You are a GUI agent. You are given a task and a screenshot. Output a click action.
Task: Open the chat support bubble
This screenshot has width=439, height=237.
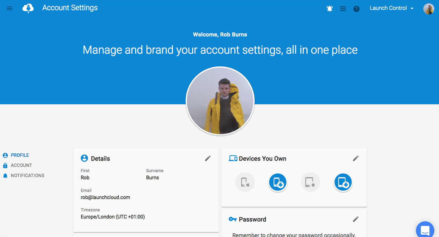pyautogui.click(x=425, y=230)
